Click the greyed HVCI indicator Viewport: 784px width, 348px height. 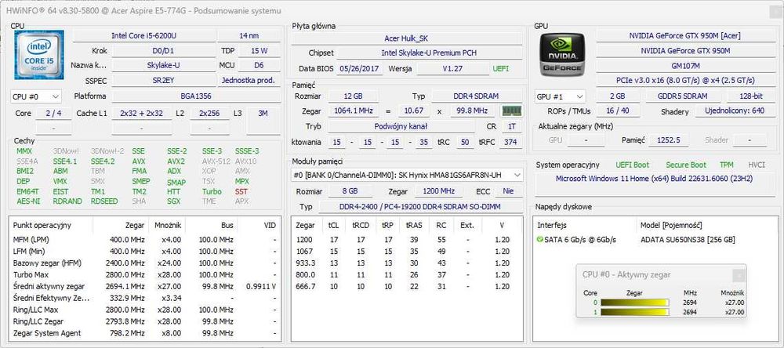(756, 165)
